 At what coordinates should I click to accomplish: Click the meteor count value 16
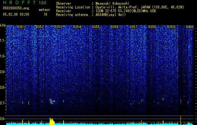click(x=45, y=14)
